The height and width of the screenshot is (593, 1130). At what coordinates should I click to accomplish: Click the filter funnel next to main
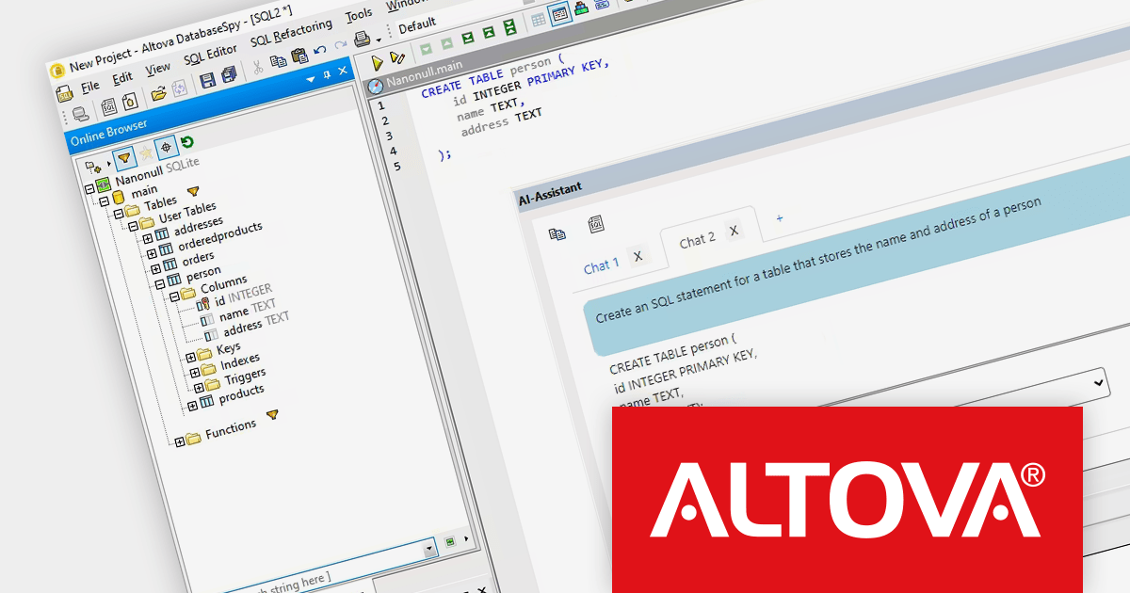(193, 191)
